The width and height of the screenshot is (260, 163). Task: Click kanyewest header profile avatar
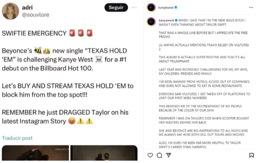coord(151,7)
